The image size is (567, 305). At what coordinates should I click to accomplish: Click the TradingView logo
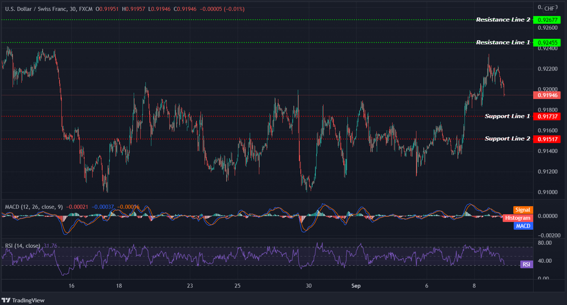pyautogui.click(x=23, y=300)
